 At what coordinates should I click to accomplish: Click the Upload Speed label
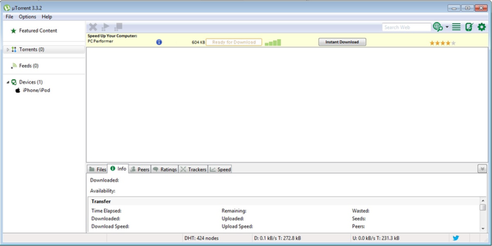coord(237,226)
